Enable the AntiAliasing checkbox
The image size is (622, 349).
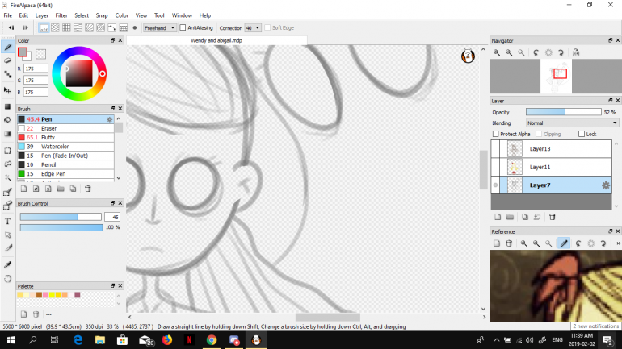[183, 27]
